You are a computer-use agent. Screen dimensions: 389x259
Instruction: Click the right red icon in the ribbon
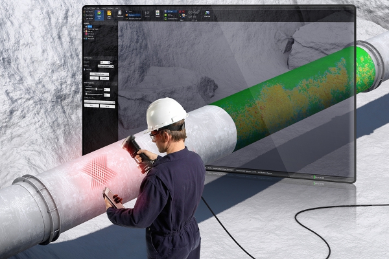coord(183,12)
